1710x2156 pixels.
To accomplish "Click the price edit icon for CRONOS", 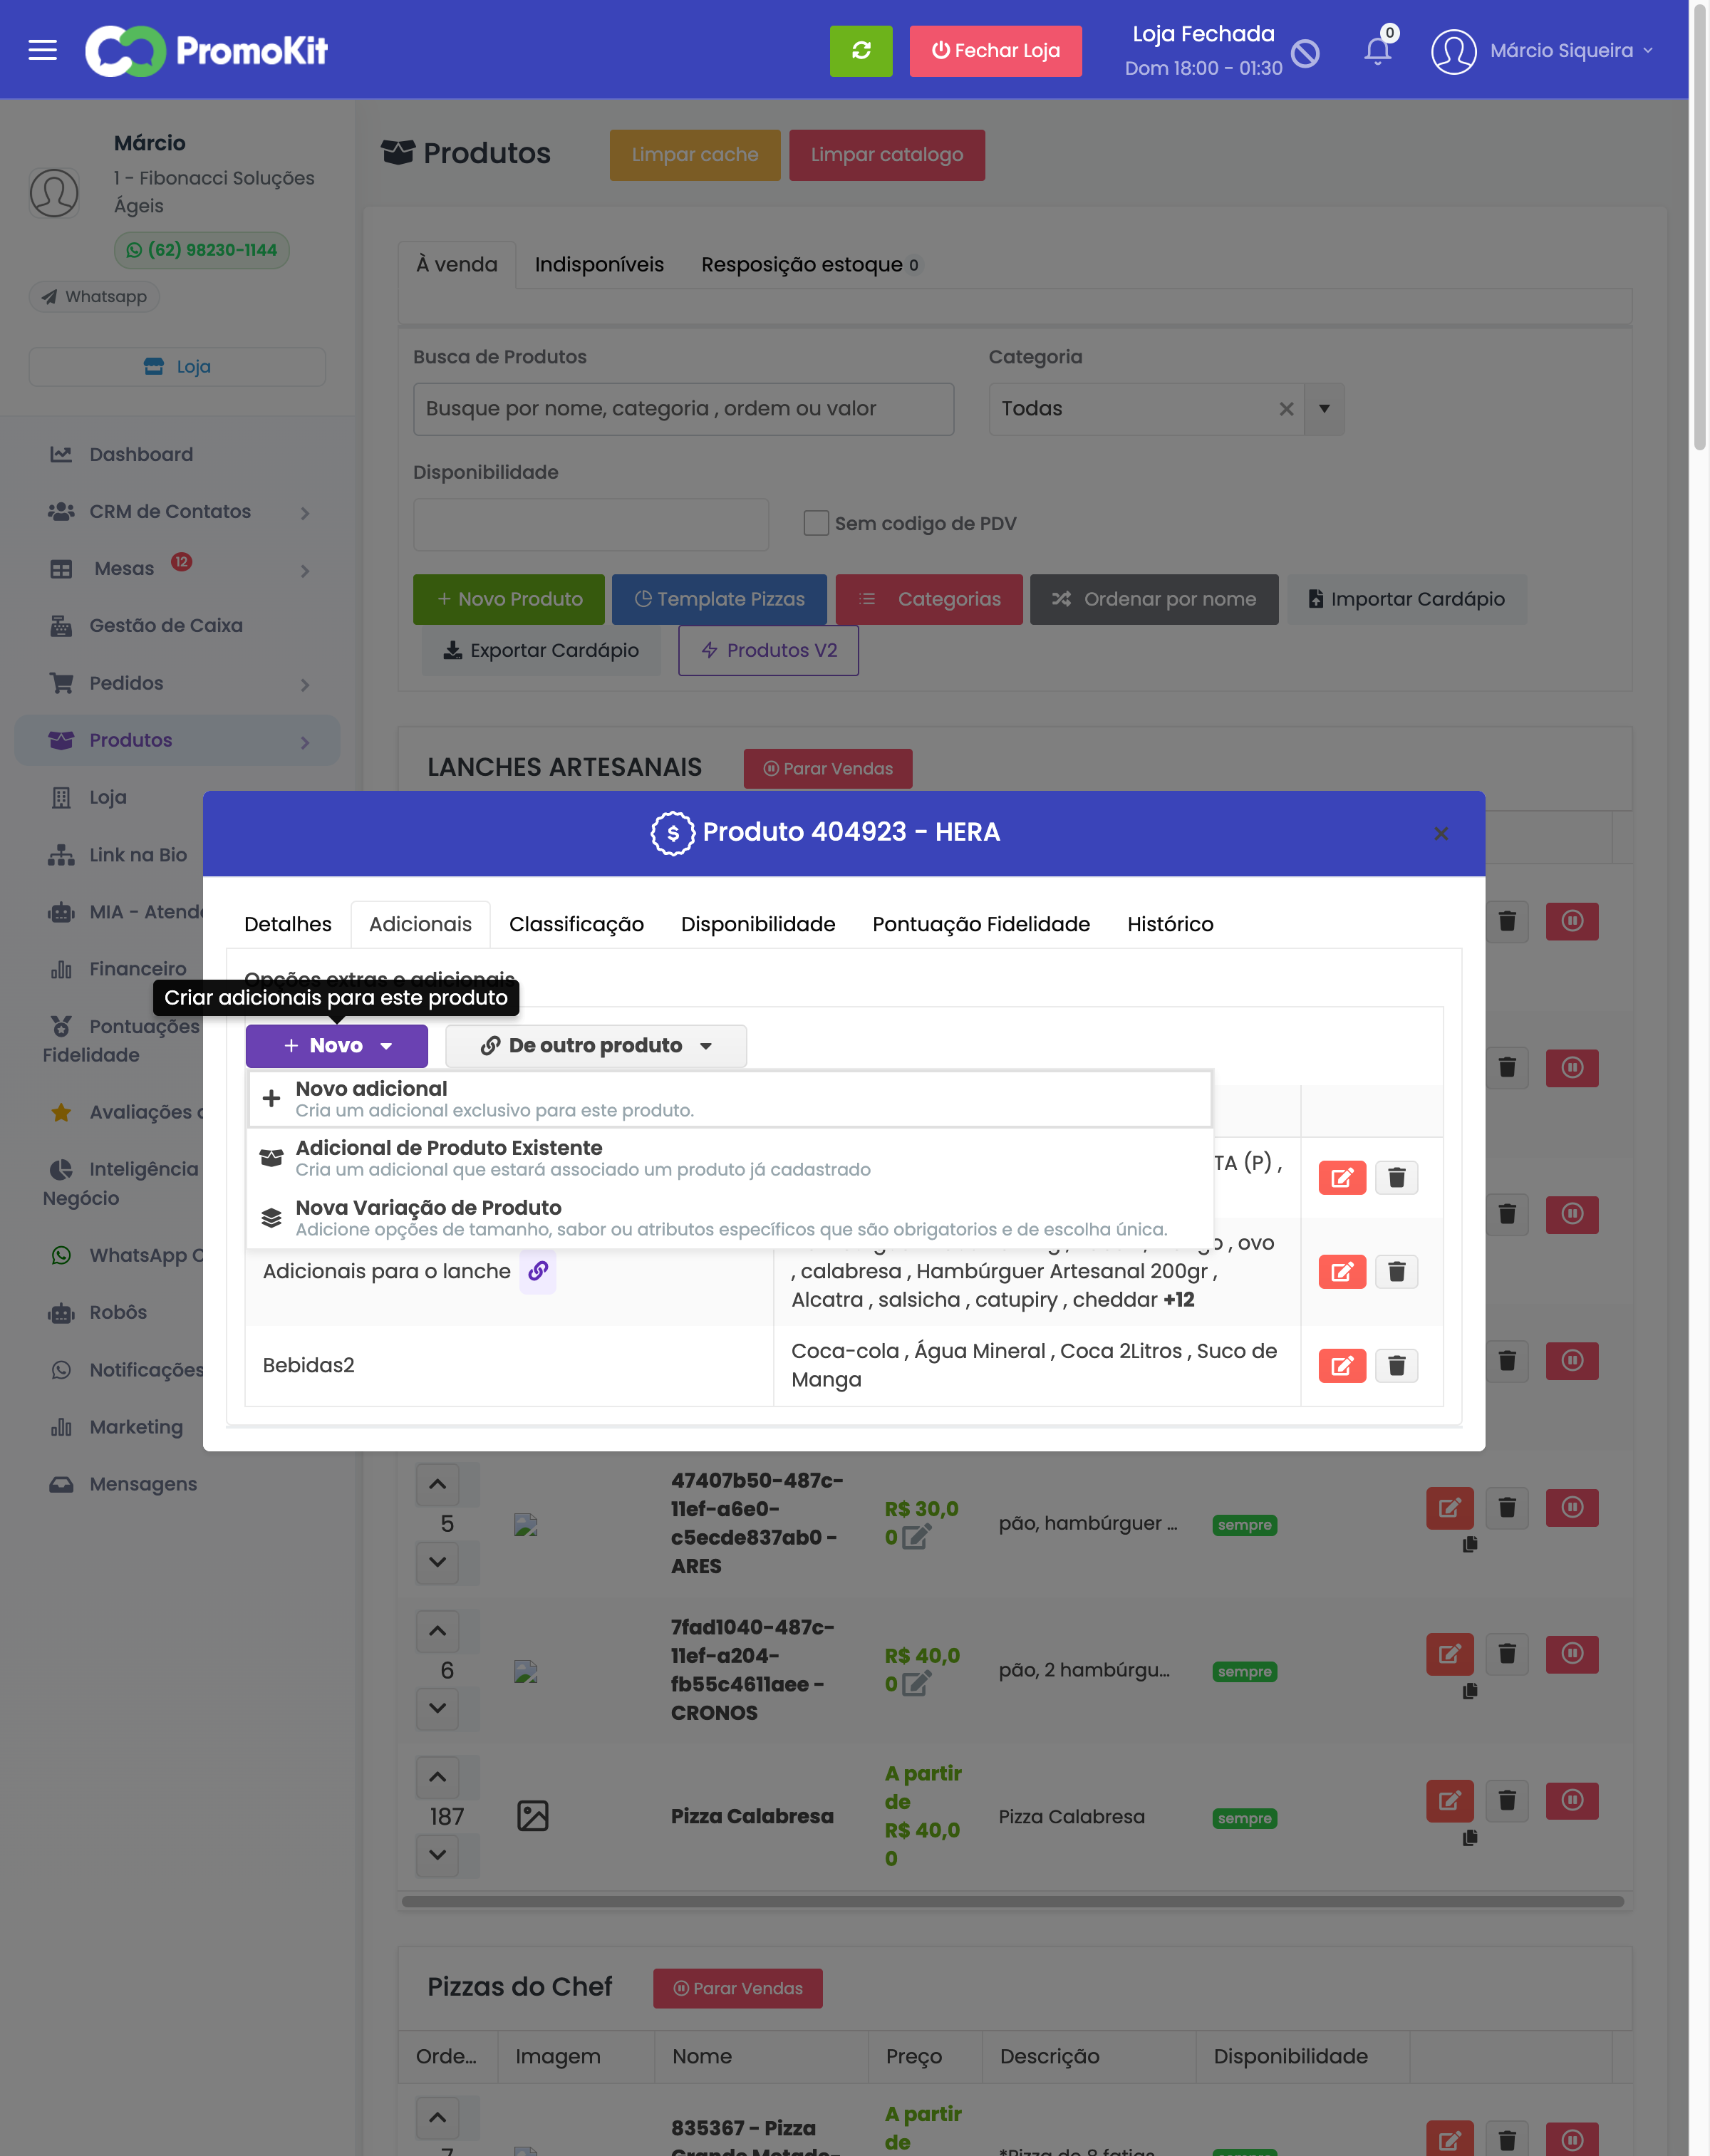I will (916, 1684).
